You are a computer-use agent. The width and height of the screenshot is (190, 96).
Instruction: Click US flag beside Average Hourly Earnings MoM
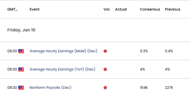point(21,51)
